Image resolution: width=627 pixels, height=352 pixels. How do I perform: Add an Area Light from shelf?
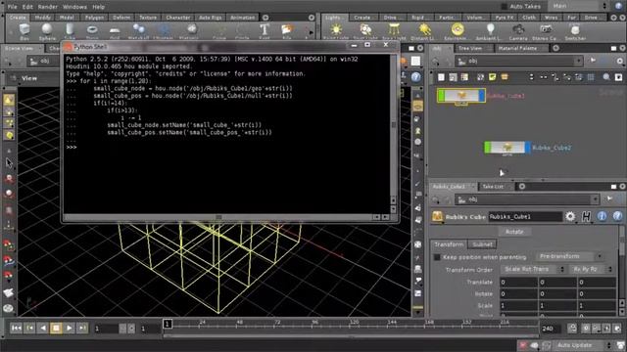point(394,32)
